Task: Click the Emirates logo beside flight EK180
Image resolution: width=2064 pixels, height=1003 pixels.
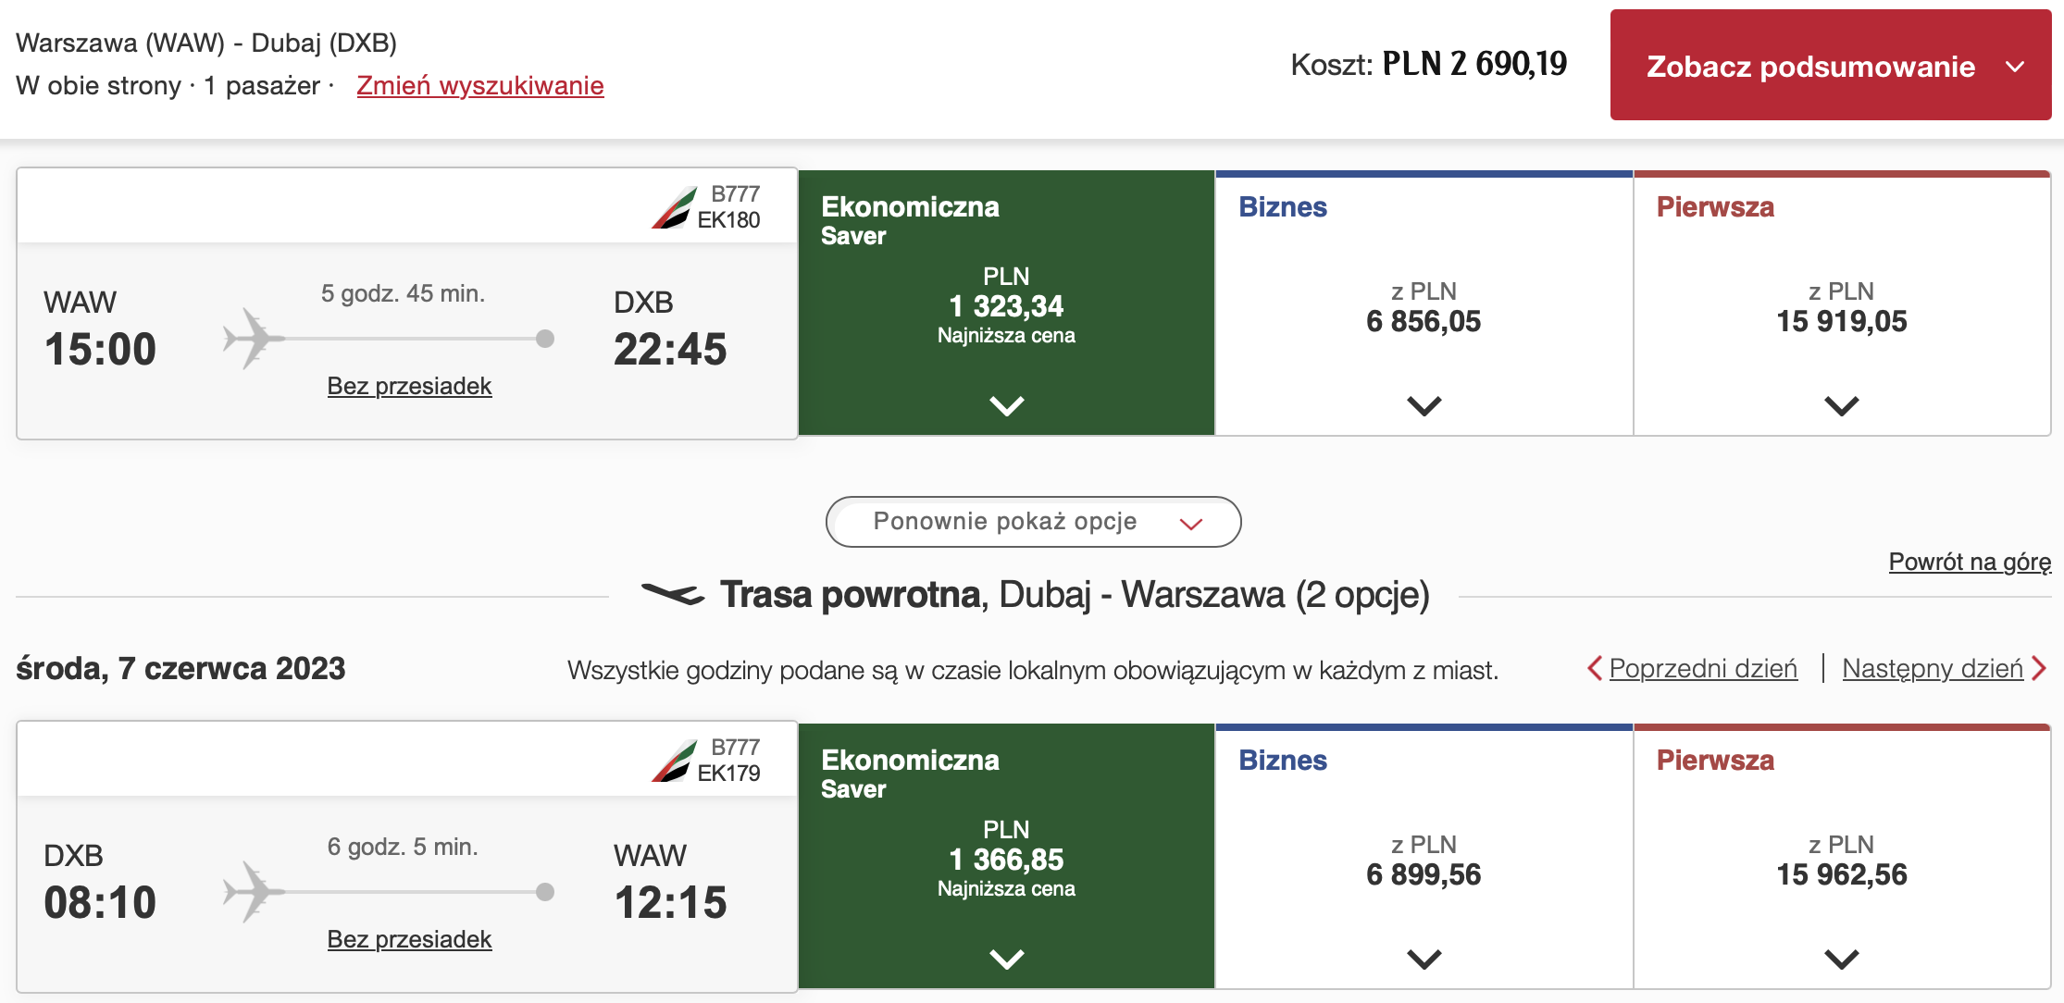Action: pyautogui.click(x=674, y=208)
